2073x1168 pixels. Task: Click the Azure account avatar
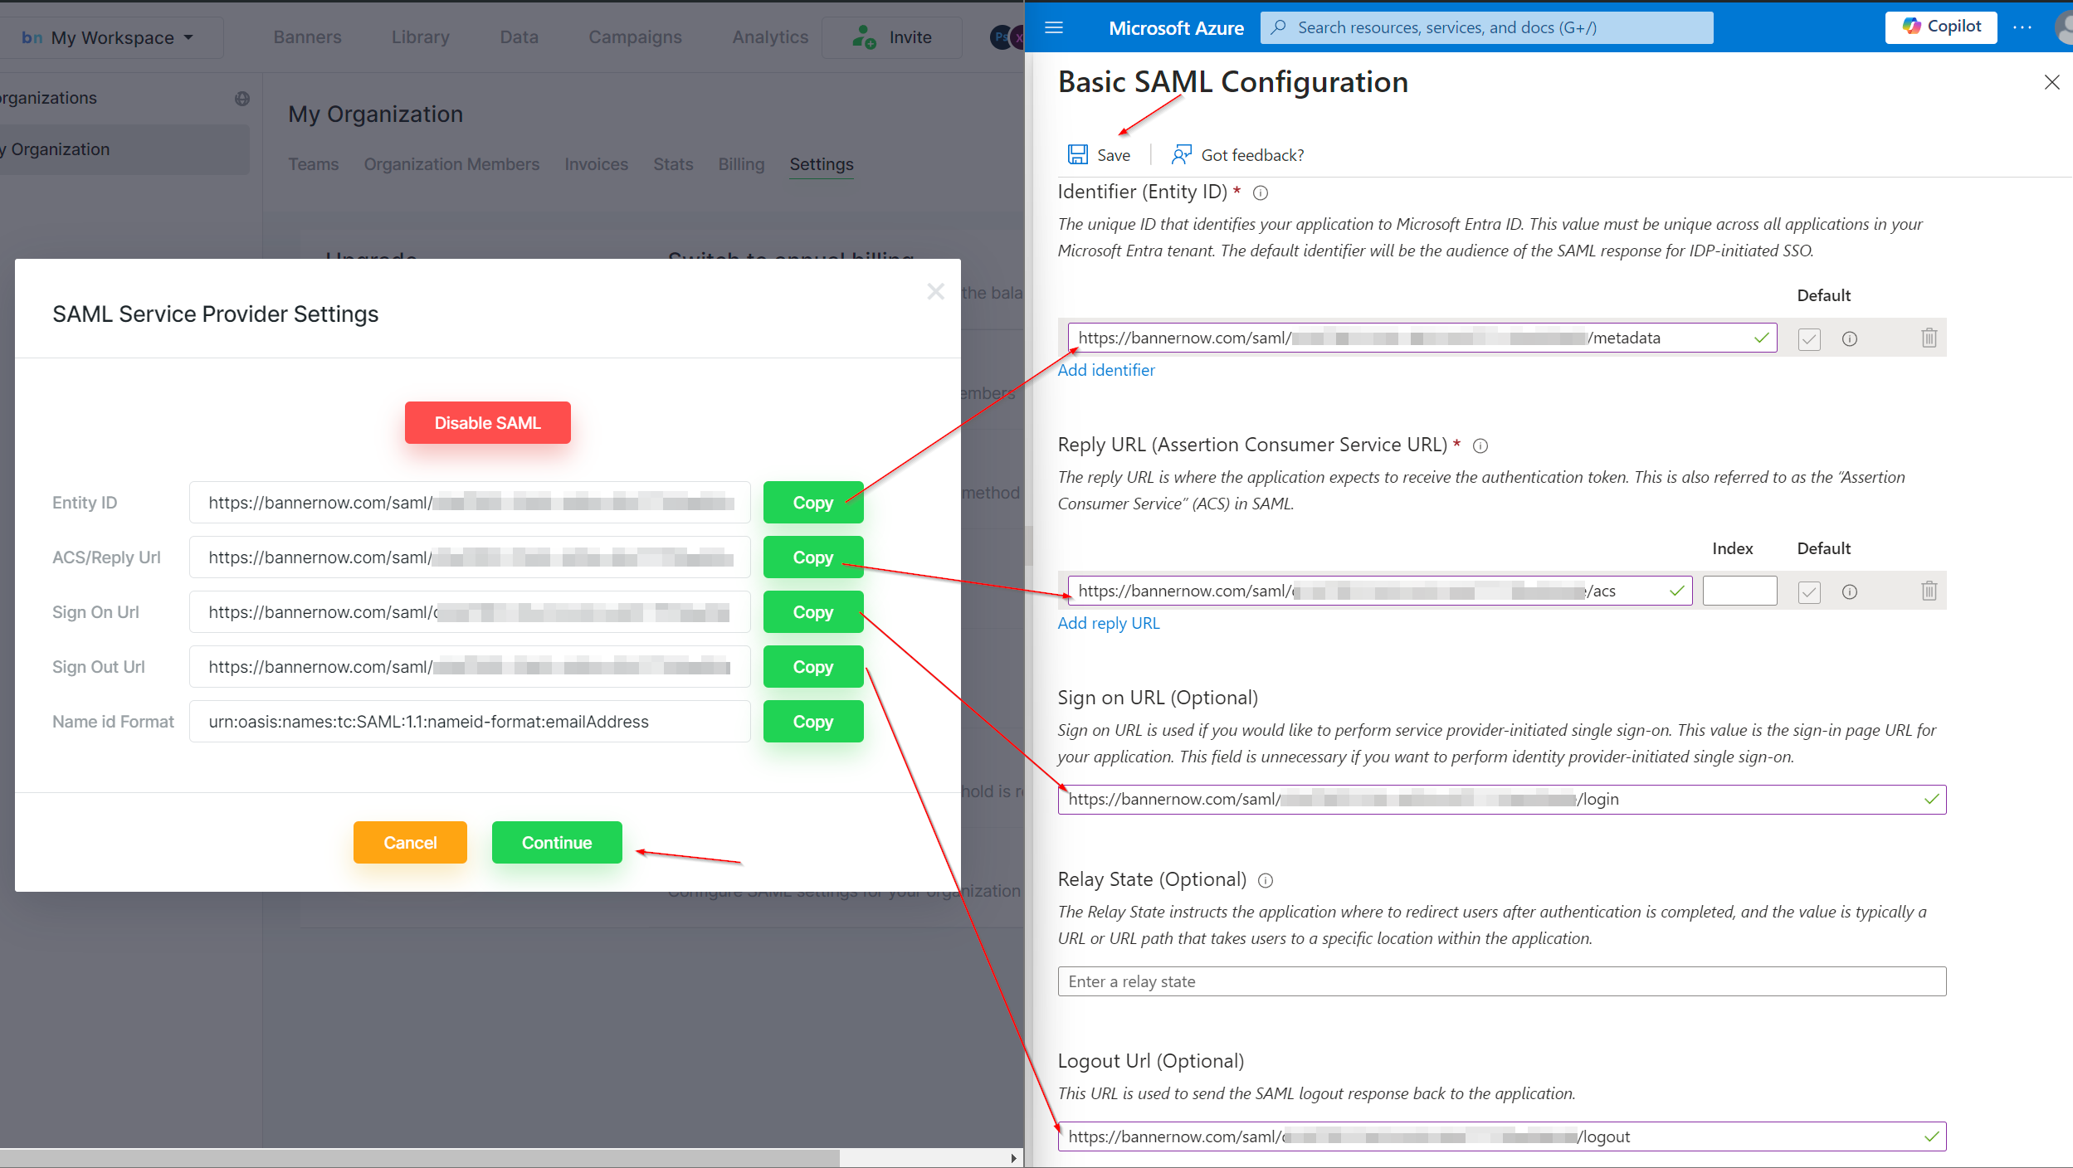[x=2064, y=27]
